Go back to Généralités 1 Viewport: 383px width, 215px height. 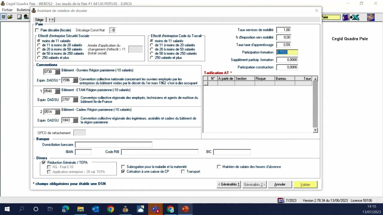(x=229, y=185)
